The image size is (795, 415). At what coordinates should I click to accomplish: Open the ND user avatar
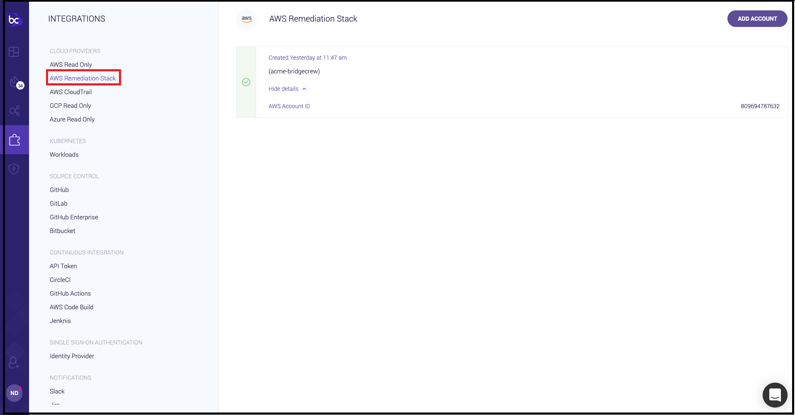point(15,393)
